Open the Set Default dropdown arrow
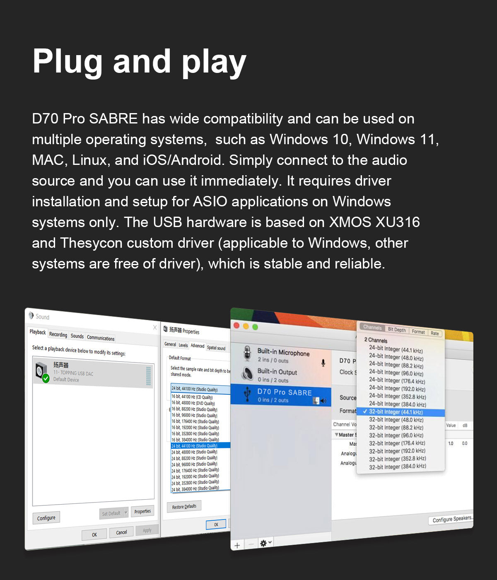Screen dimensions: 497x580 pos(125,512)
